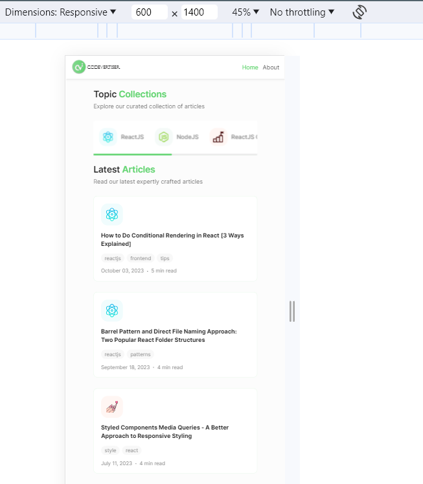This screenshot has height=484, width=423.
Task: Click the frontend tag
Action: pos(141,258)
